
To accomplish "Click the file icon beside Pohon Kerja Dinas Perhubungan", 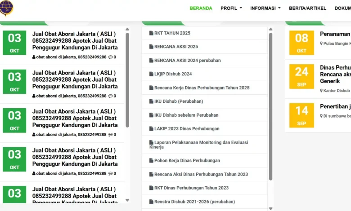I will (x=151, y=160).
